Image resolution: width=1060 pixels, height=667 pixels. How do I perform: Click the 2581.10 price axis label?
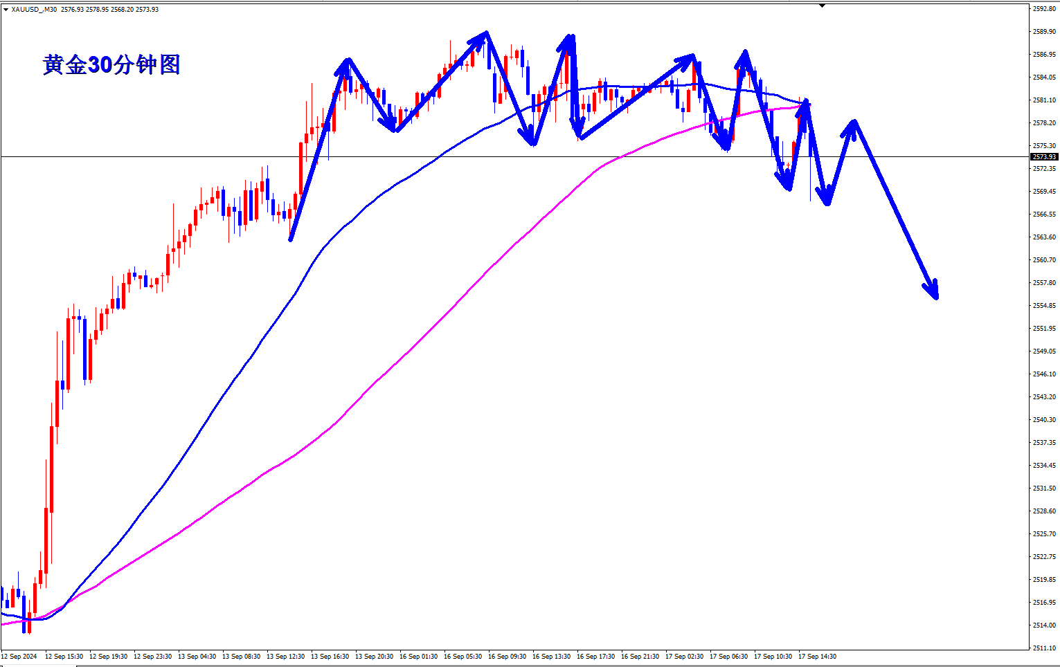point(1045,100)
